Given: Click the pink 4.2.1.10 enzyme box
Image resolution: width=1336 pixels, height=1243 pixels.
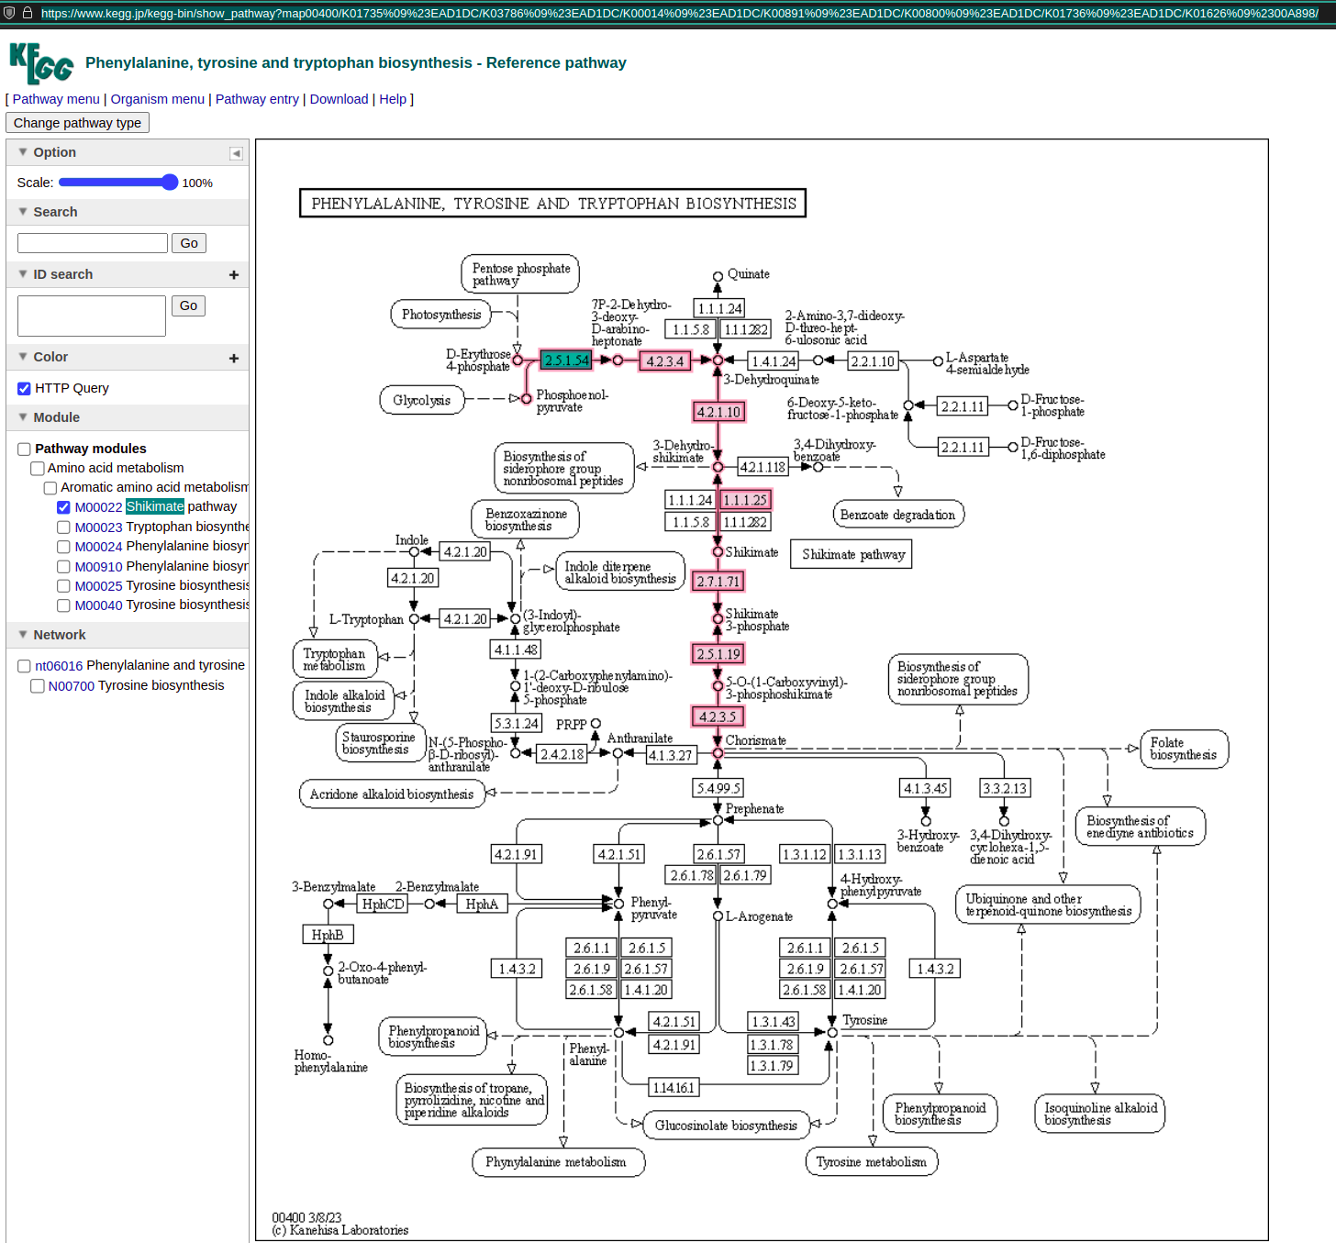Looking at the screenshot, I should pyautogui.click(x=718, y=412).
